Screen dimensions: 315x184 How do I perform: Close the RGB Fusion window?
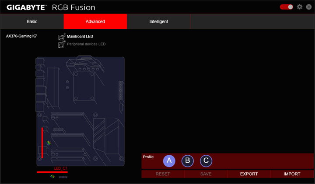(309, 7)
